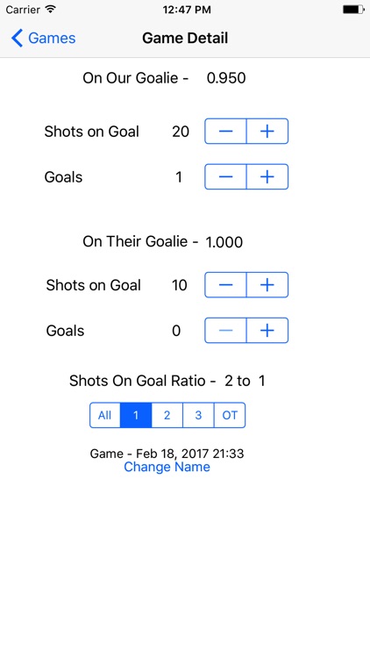
Task: Tap the dimmed minus for their goalie's Goals
Action: 225,330
